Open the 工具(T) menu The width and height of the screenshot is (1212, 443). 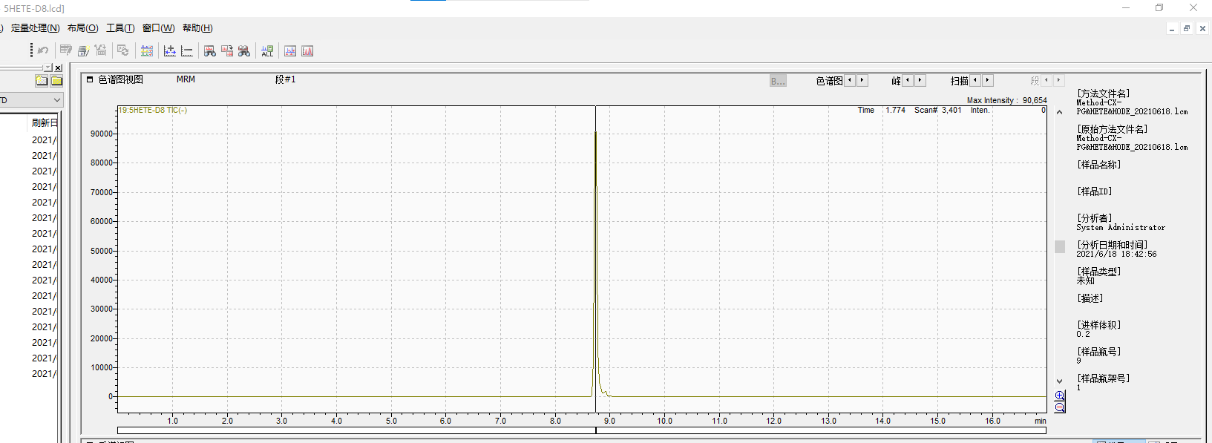(120, 28)
